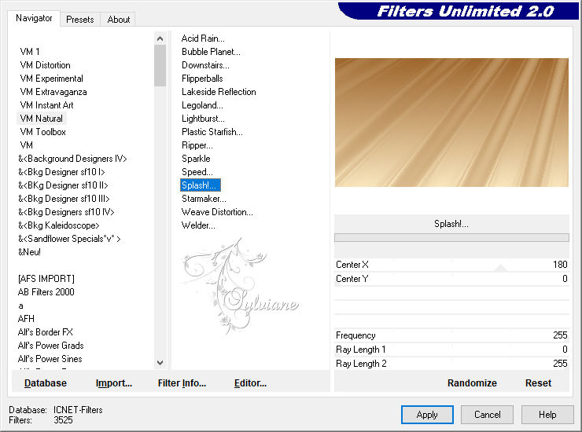
Task: Click the category list scrollbar thumb
Action: [160, 66]
